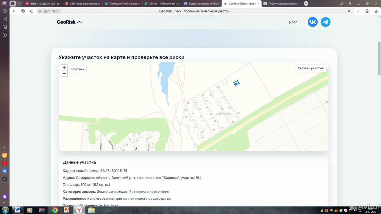Screen dimensions: 381x214
Task: Launch Microsoft Word from the taskbar
Action: coord(17,210)
